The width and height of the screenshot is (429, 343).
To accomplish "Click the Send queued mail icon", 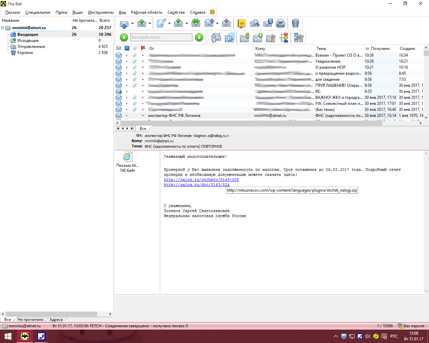I will point(142,23).
